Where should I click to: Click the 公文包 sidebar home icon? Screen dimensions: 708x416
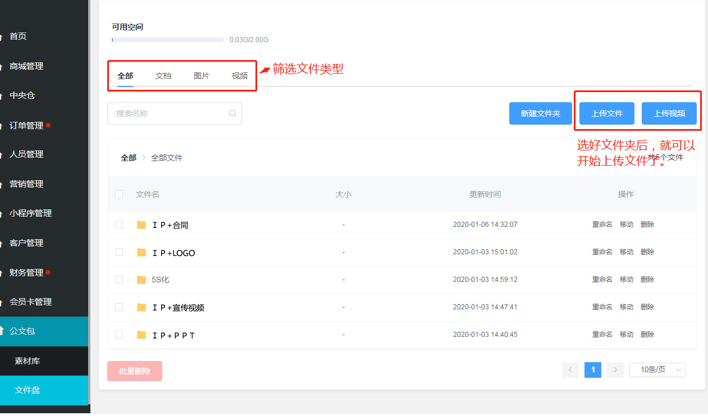[2, 331]
